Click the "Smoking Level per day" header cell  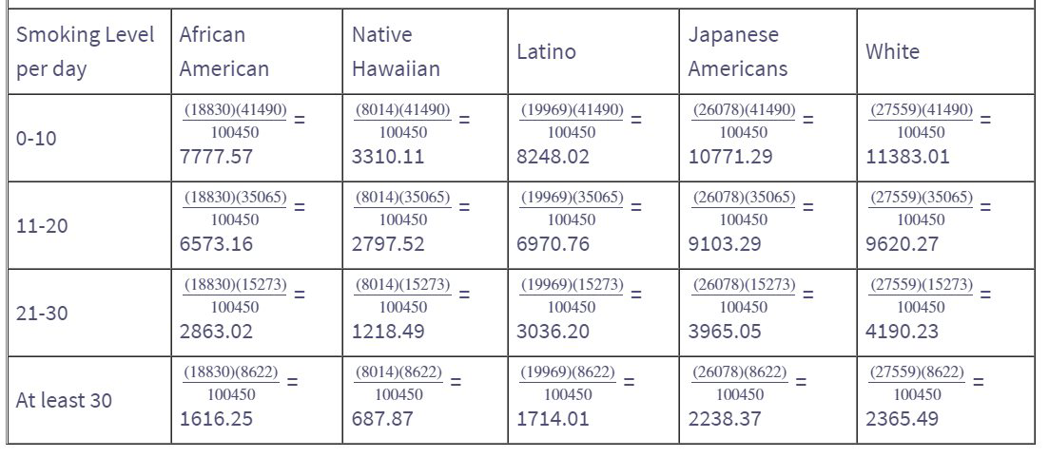coord(85,52)
